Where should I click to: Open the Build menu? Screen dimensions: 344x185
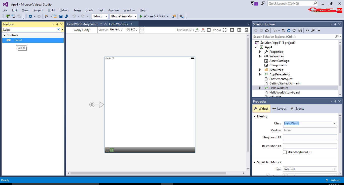point(51,10)
